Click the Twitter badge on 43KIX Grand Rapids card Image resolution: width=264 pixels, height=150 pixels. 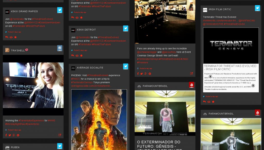[x=60, y=10]
